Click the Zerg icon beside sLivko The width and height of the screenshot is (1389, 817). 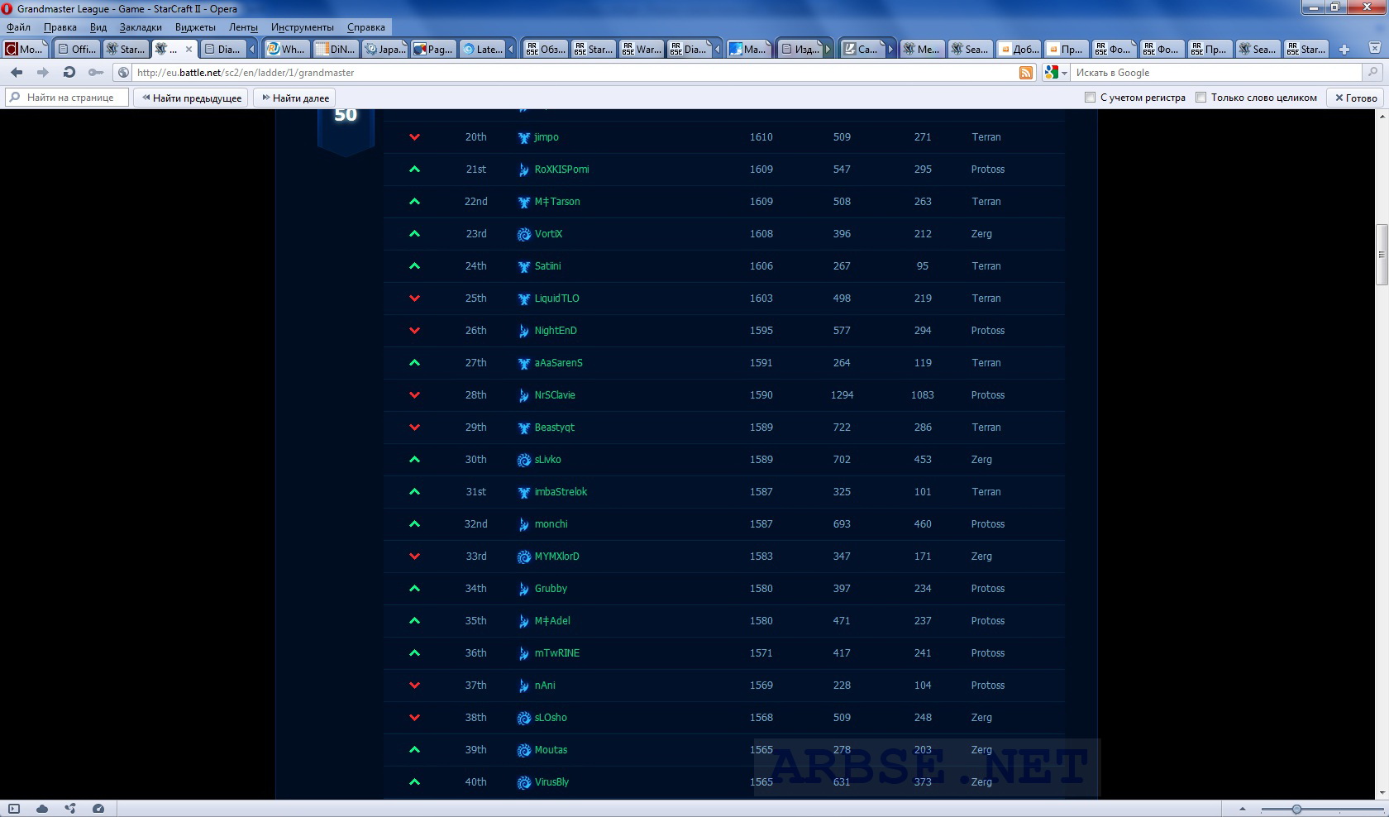coord(523,461)
